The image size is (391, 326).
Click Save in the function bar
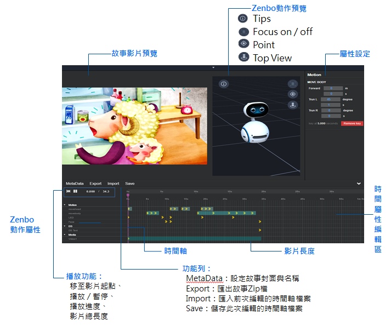coord(129,184)
